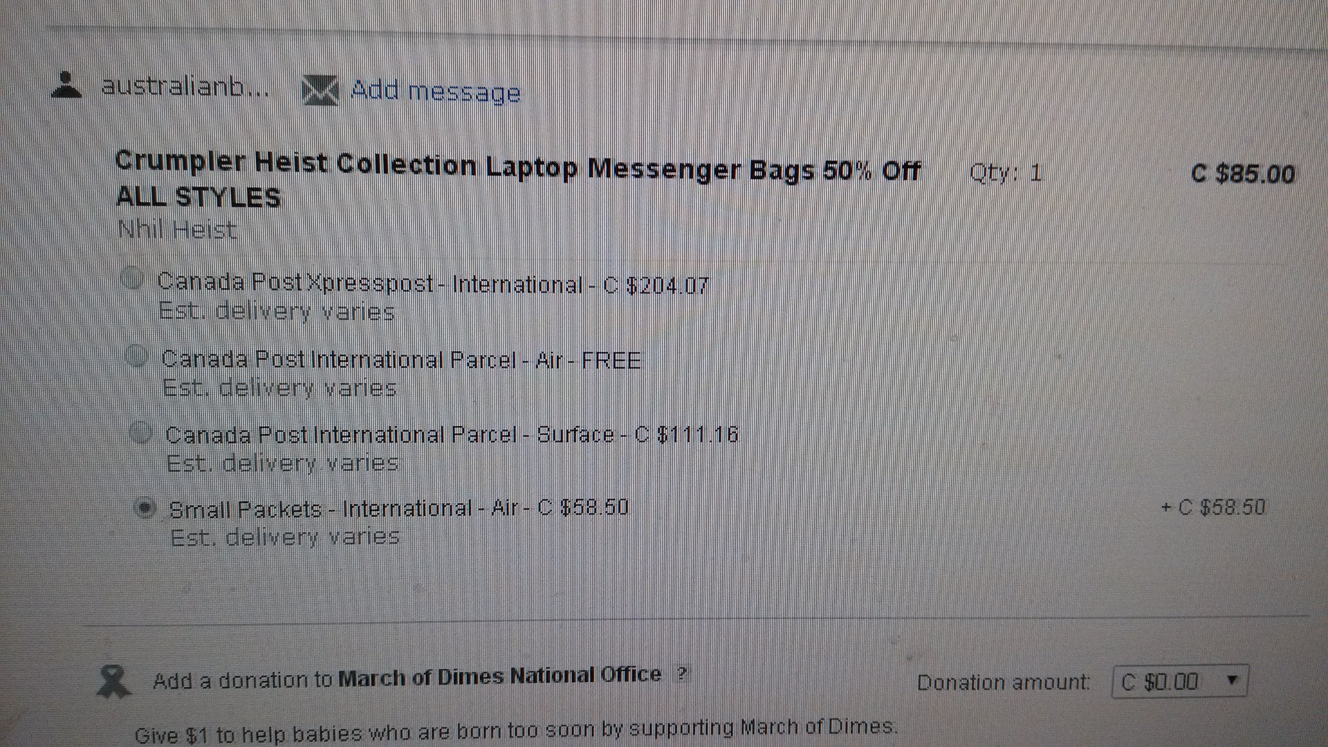Click the Parcel Surface C $111.16 label
This screenshot has height=747, width=1328.
(x=451, y=434)
